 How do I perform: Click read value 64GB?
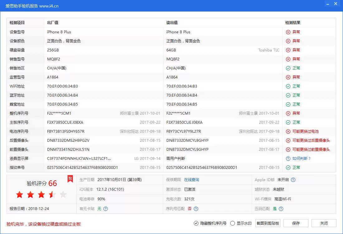point(171,50)
